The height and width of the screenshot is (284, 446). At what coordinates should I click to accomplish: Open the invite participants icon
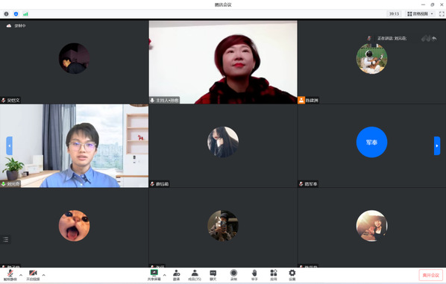176,275
